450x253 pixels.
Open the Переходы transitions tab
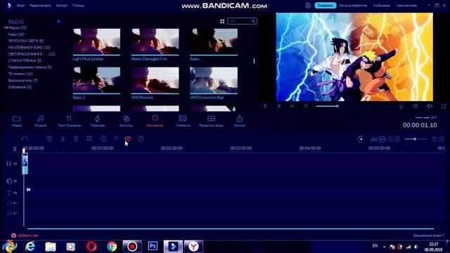point(98,121)
